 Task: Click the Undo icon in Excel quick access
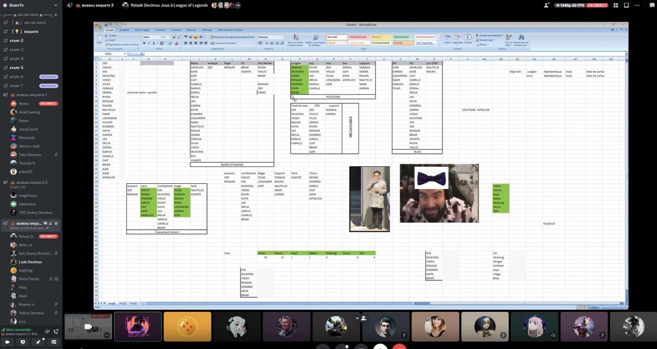(110, 25)
